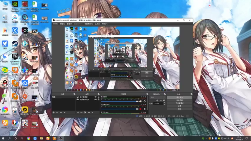Click the 停止推流 button
The width and height of the screenshot is (251, 141).
[x=179, y=97]
